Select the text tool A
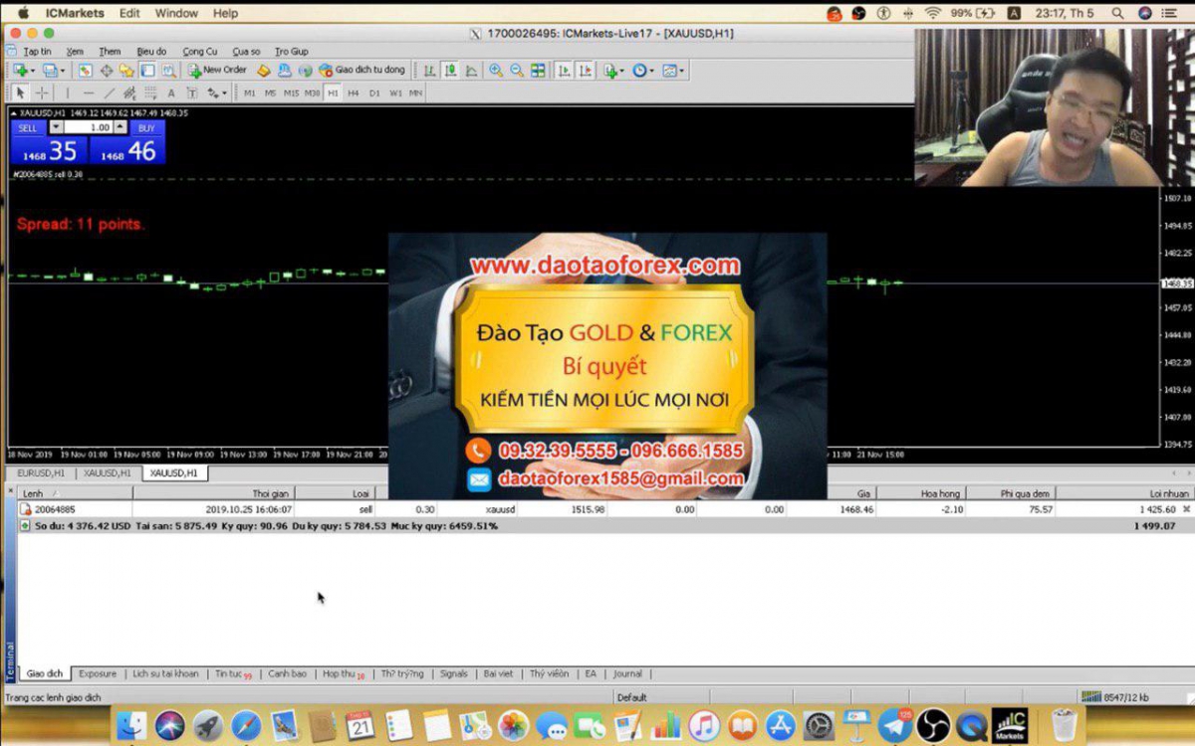Screen dimensions: 1195x746 (171, 93)
